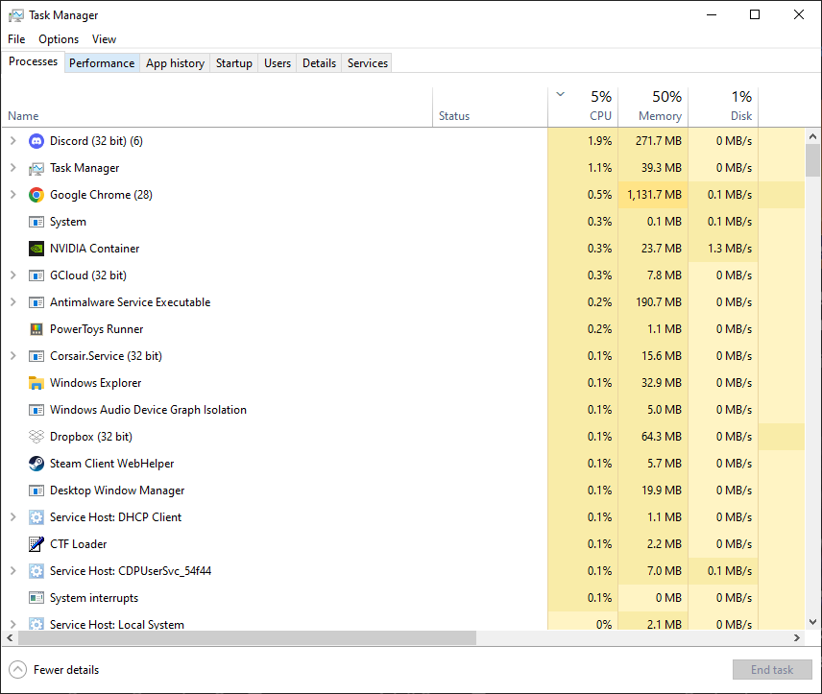Select the System interrupts process name
The image size is (822, 694).
pyautogui.click(x=94, y=598)
